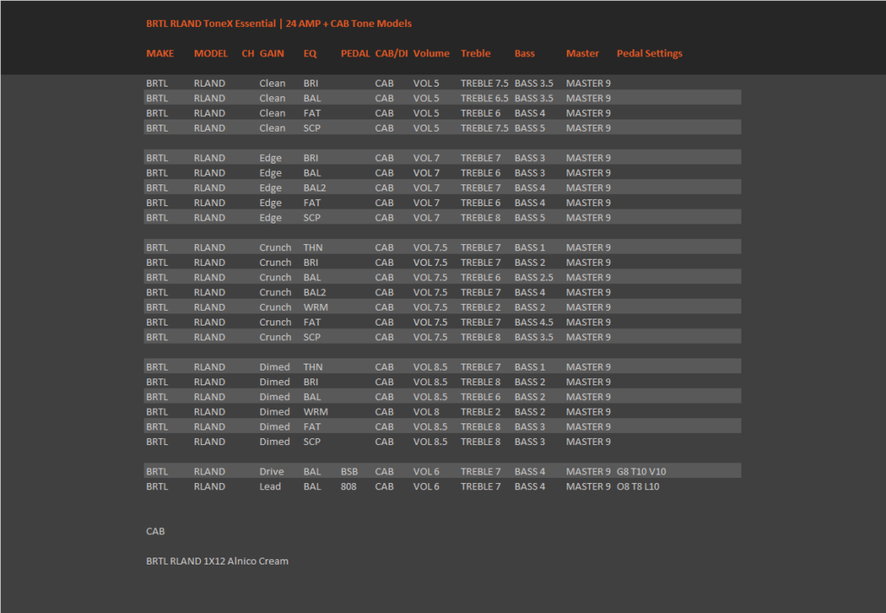Screen dimensions: 886x613
Task: Click the CAB/DI column header
Action: point(391,53)
